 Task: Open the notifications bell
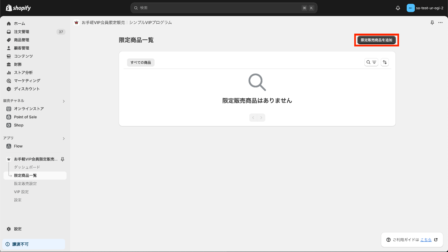tap(398, 8)
